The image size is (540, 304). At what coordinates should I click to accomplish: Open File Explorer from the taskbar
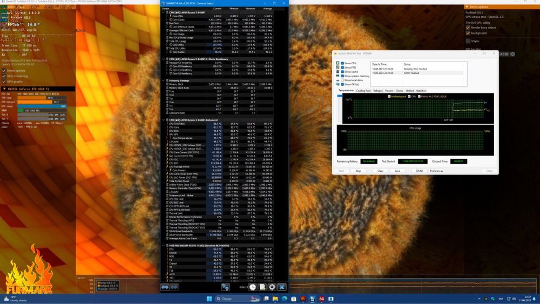[275, 299]
